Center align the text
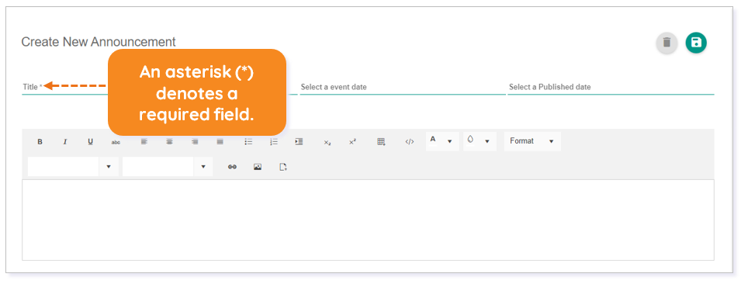Viewport: 748px width, 284px height. (x=169, y=142)
